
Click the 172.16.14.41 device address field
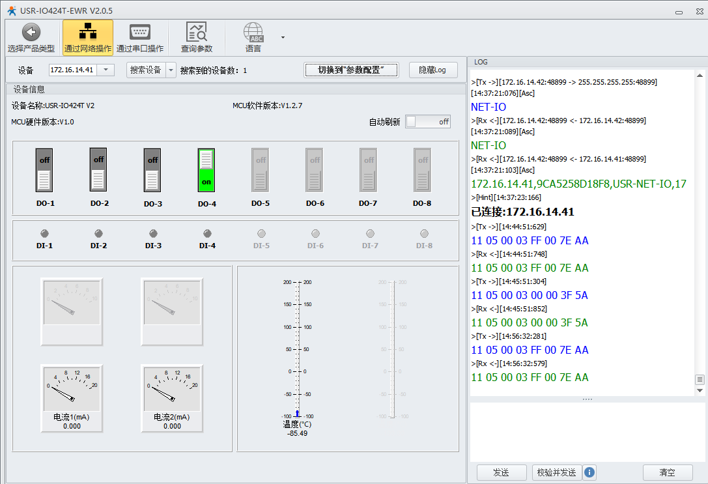73,70
